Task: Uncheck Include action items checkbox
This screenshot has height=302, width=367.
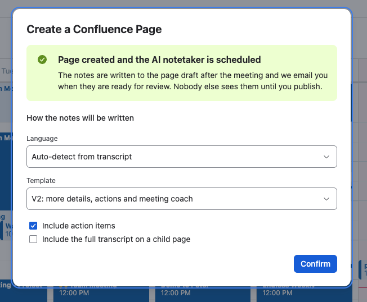Action: (33, 226)
